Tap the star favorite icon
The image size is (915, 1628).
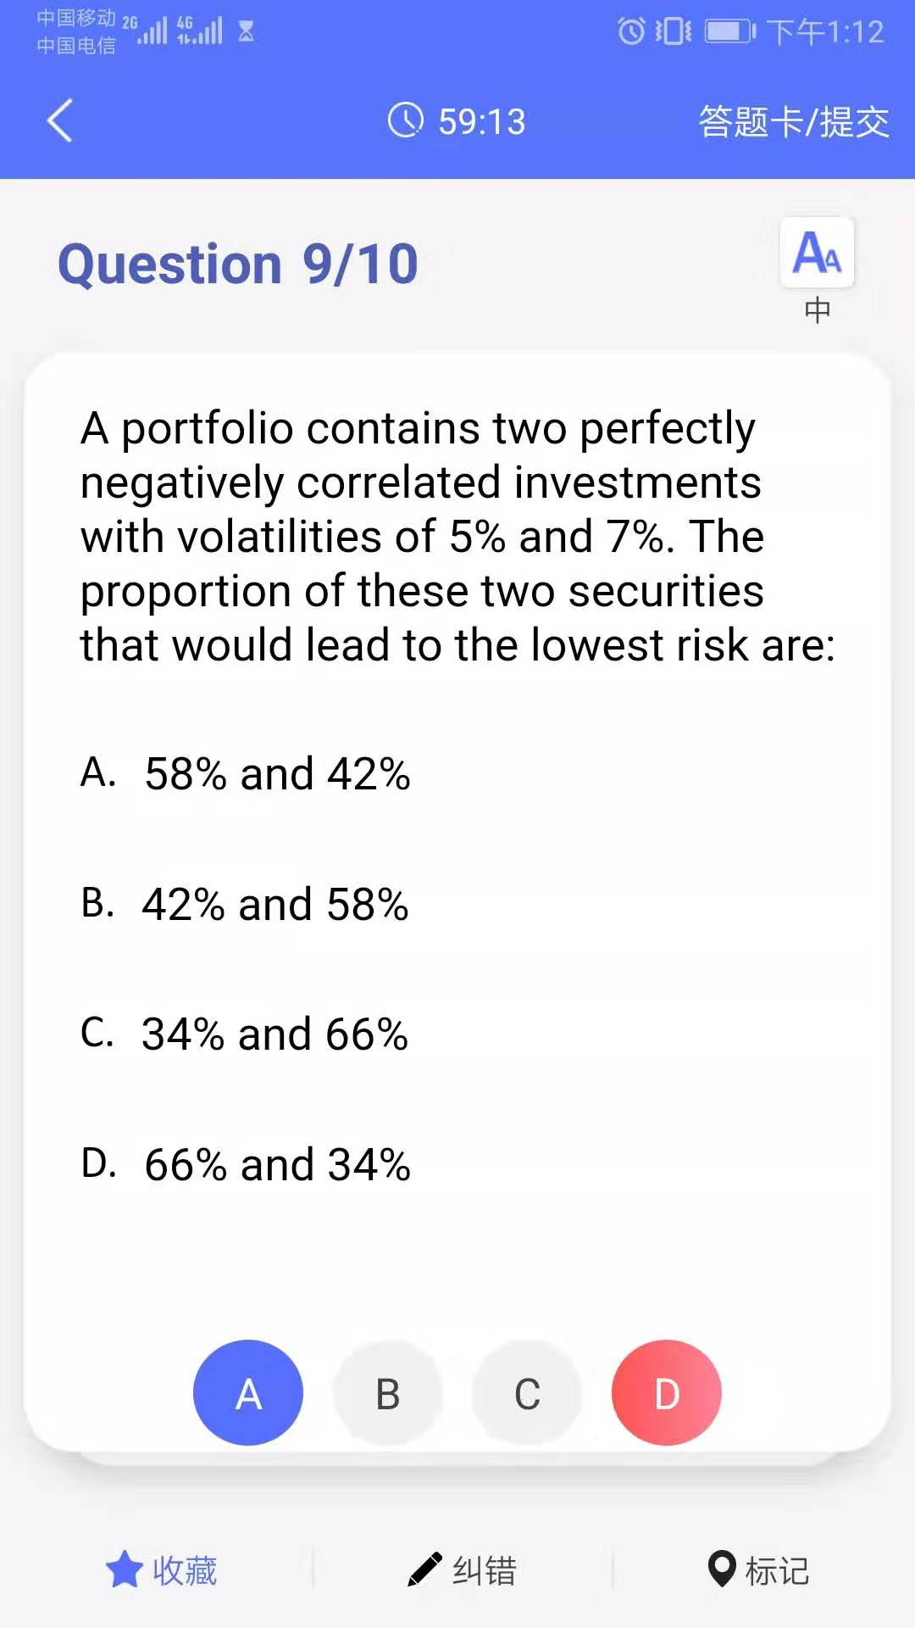click(x=125, y=1569)
